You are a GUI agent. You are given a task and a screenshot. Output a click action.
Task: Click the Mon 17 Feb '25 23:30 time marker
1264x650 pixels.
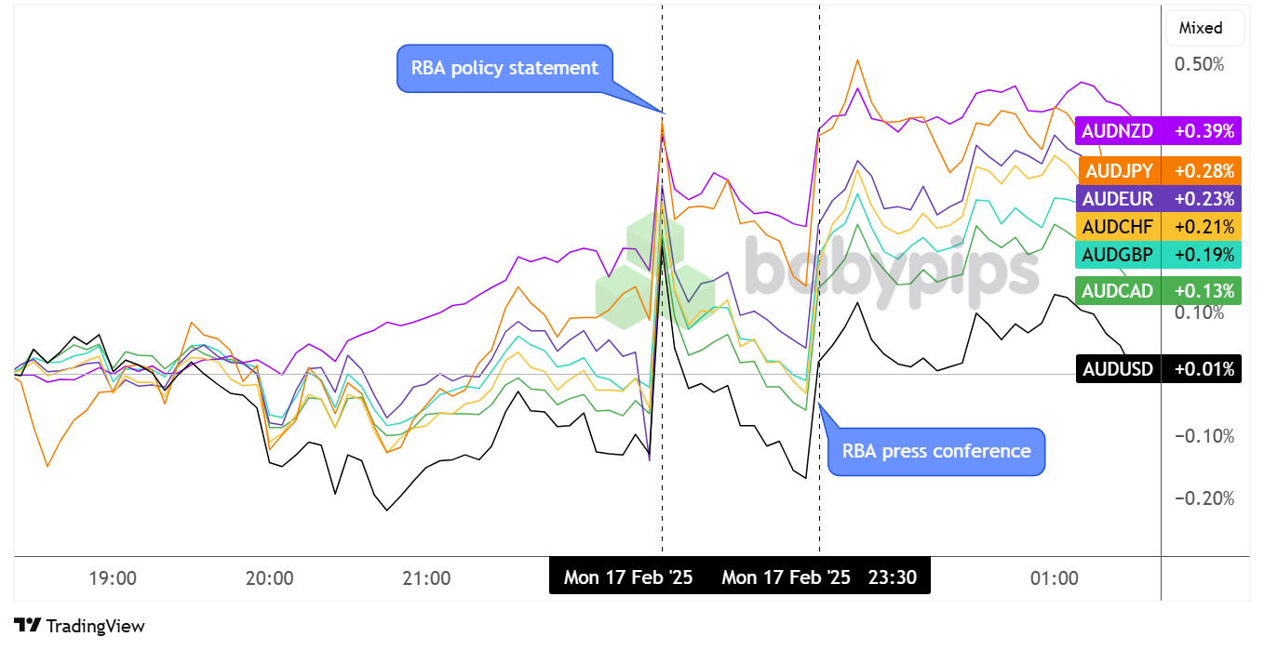819,577
